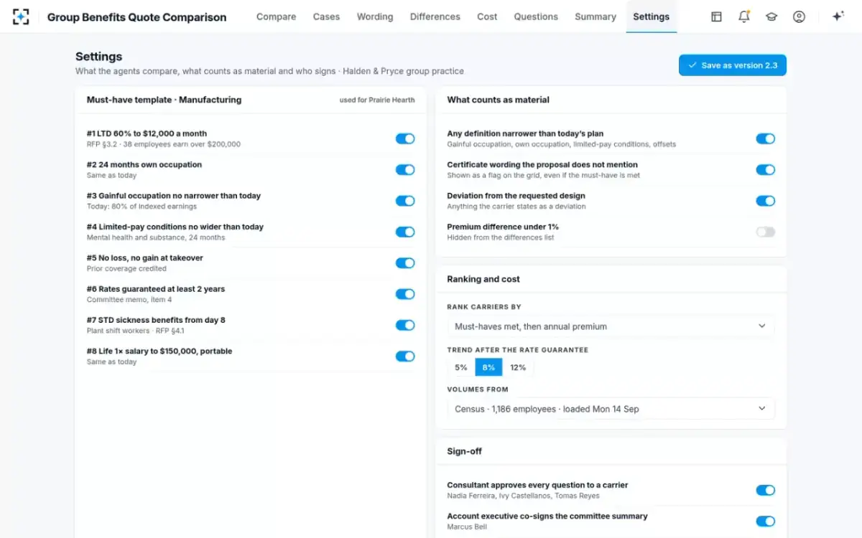Click 'Gainful occupation, own occupation' description
Screen dimensions: 862x538
[x=562, y=144]
